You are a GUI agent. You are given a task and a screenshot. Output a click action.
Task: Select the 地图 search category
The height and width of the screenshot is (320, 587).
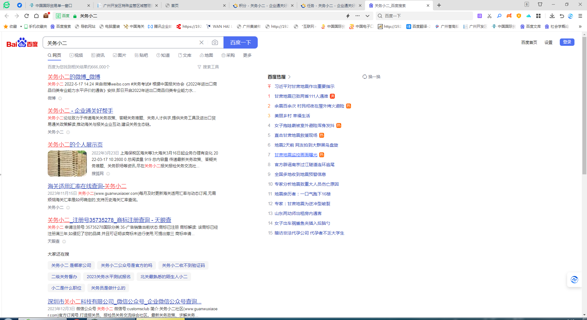pyautogui.click(x=206, y=55)
